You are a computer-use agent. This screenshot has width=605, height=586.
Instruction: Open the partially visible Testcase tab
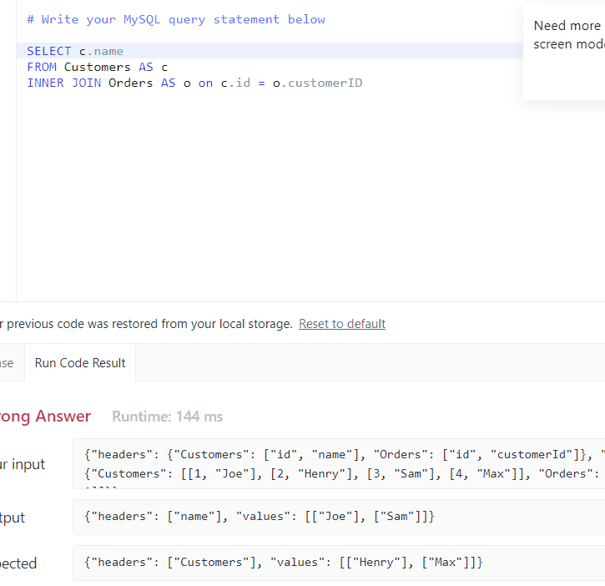point(7,363)
